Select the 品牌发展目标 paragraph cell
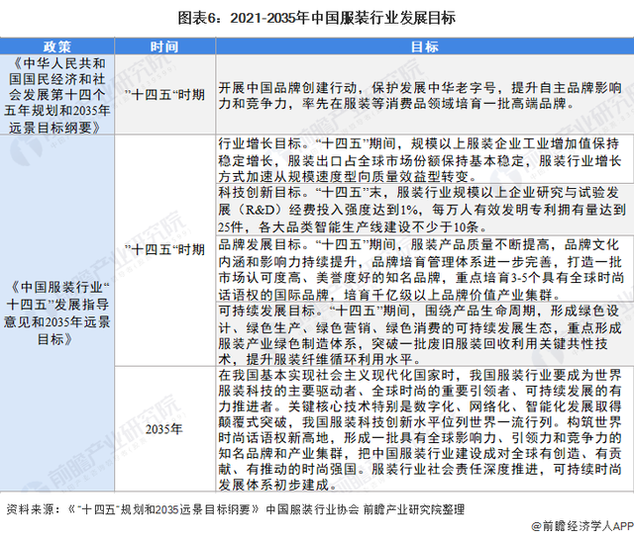The width and height of the screenshot is (634, 538). coord(425,269)
